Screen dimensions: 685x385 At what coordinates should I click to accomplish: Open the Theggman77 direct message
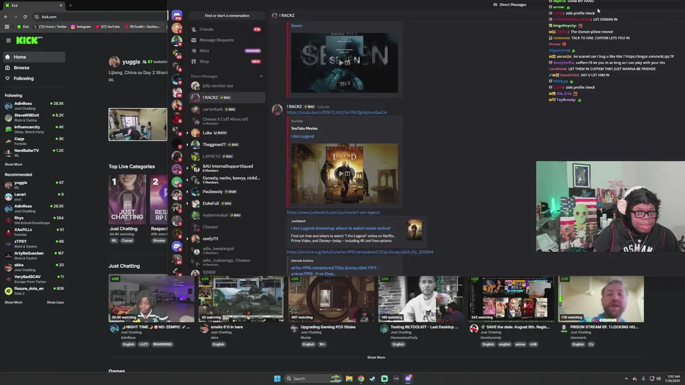[227, 144]
